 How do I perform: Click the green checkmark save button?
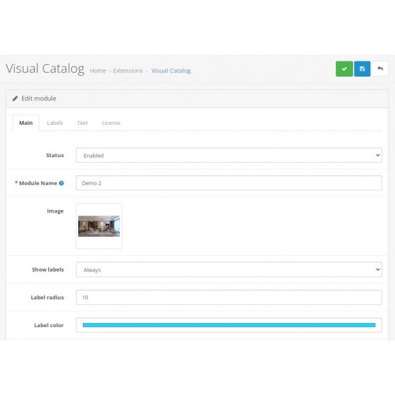[x=344, y=69]
